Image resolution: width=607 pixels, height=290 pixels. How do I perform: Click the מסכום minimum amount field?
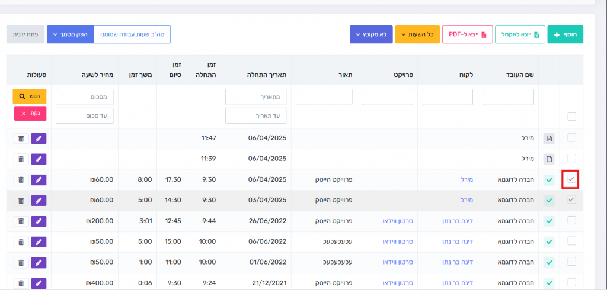click(x=85, y=97)
